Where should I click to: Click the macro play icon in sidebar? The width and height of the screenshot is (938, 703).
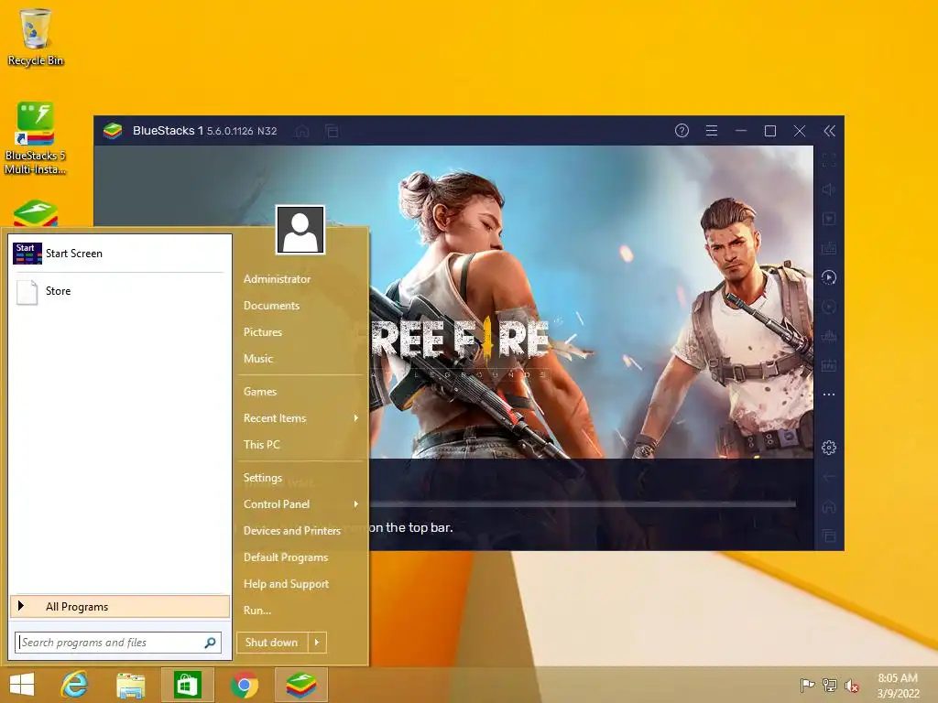pyautogui.click(x=828, y=277)
